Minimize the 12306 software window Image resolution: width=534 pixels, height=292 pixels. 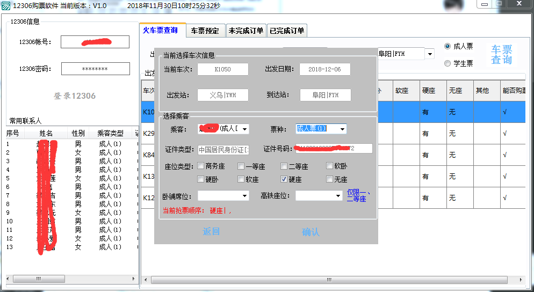coord(484,4)
